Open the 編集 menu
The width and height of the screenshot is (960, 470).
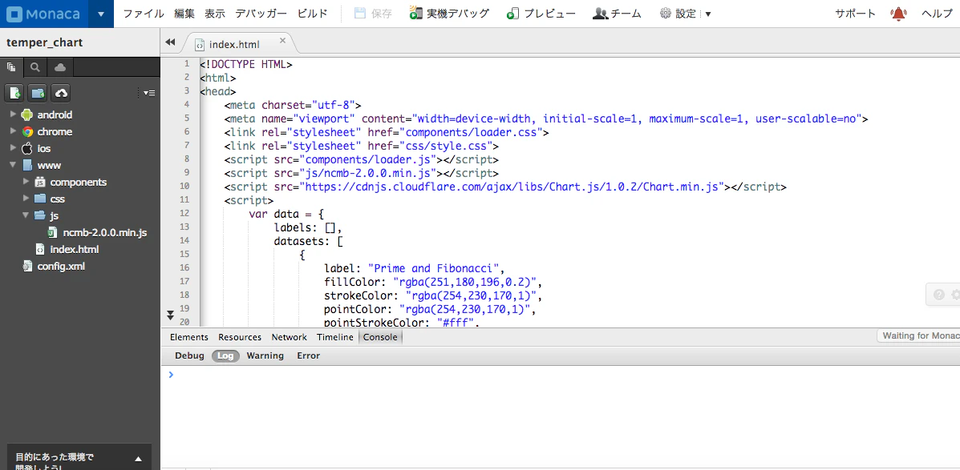[x=184, y=14]
